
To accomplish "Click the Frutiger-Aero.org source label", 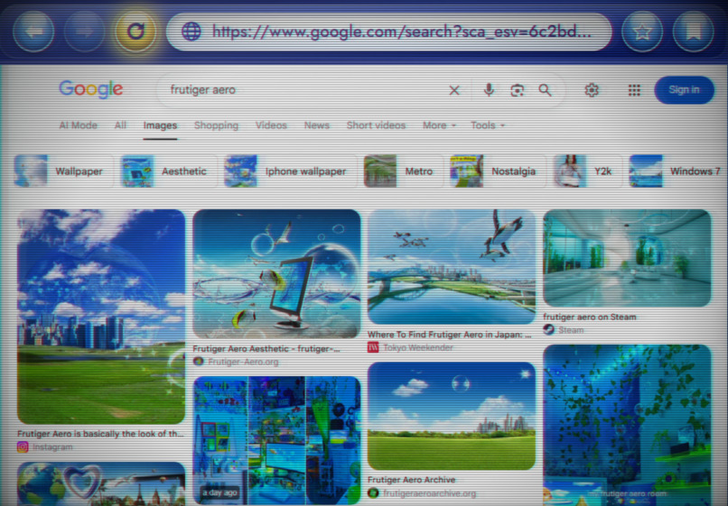I will (243, 362).
